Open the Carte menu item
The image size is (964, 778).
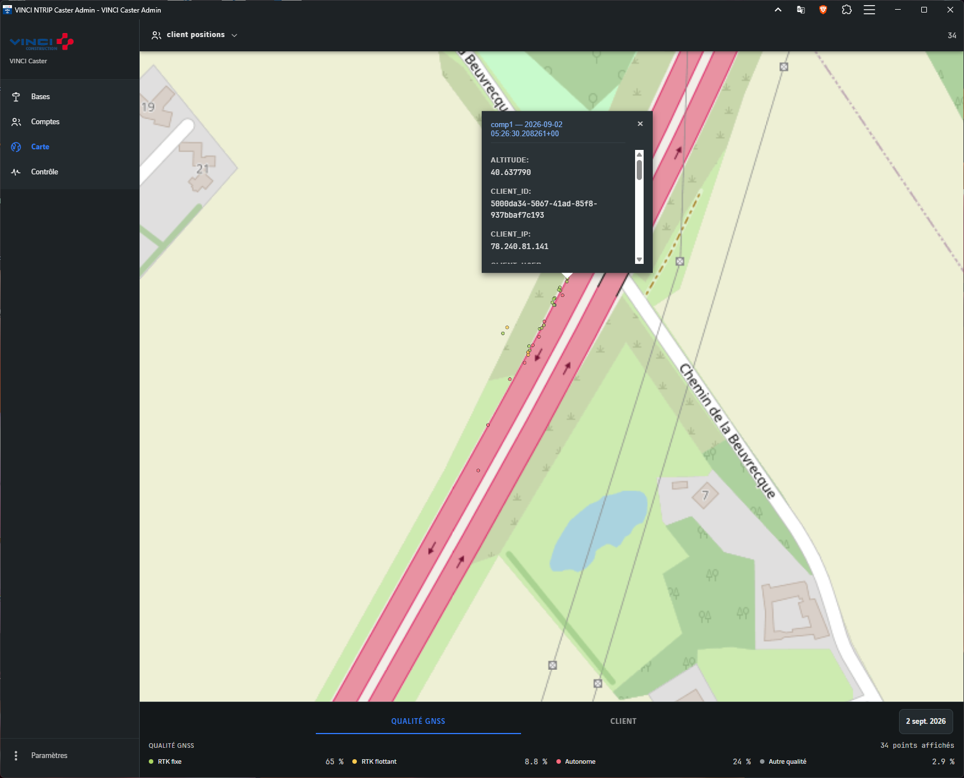click(x=70, y=147)
